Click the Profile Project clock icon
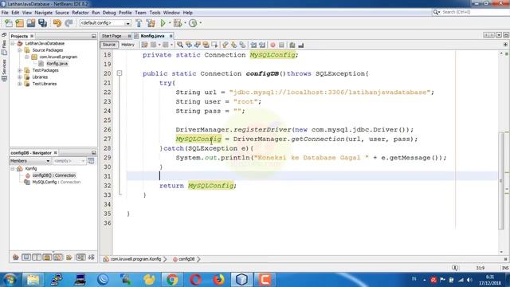This screenshot has width=510, height=287. click(193, 23)
